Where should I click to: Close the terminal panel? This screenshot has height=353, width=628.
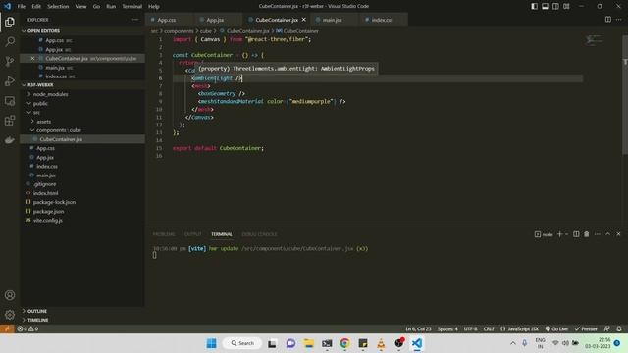point(618,234)
